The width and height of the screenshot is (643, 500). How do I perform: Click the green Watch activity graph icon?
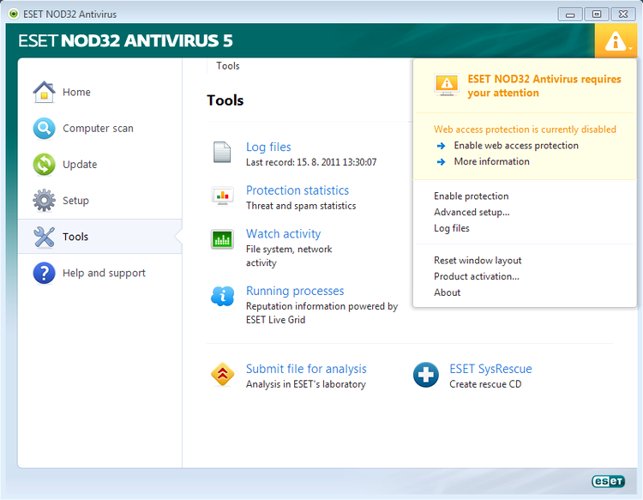pos(222,239)
